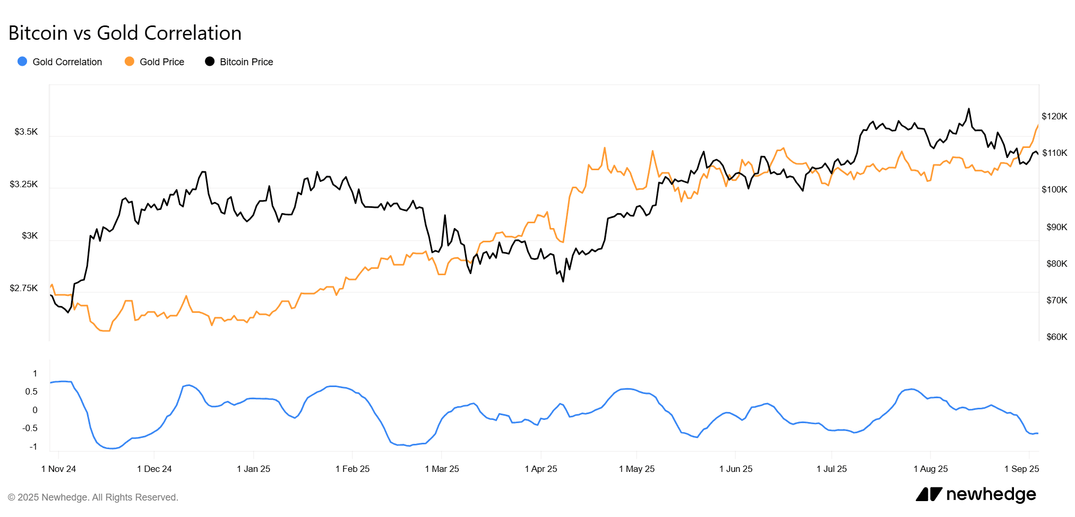Toggle the Gold Correlation legend label
This screenshot has height=517, width=1075.
click(67, 62)
